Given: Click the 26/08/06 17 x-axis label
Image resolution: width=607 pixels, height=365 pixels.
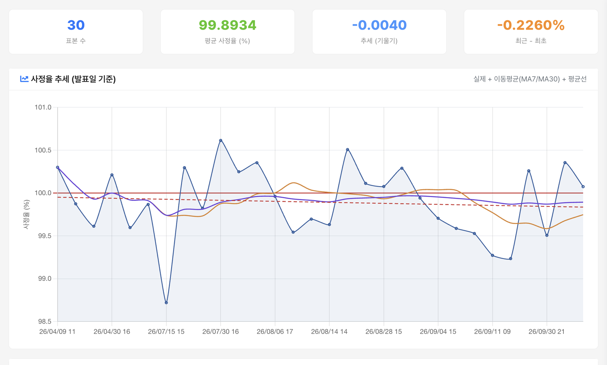Looking at the screenshot, I should [275, 332].
